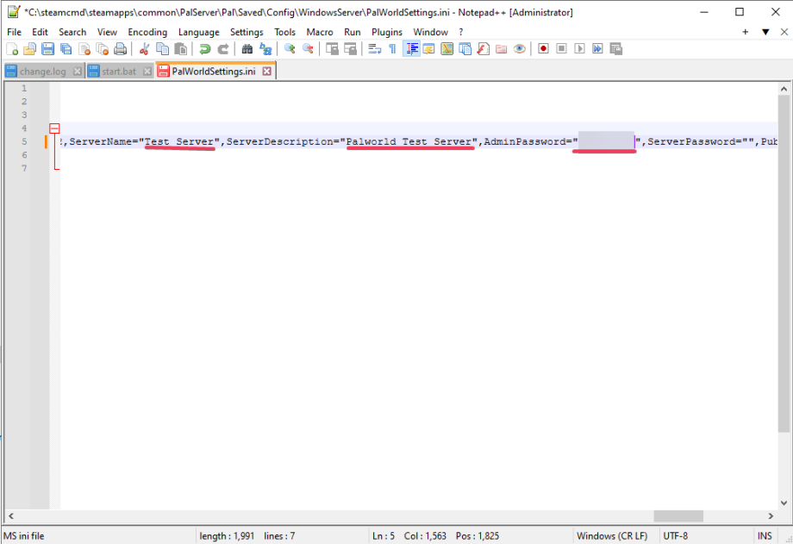Viewport: 793px width, 544px height.
Task: Playback recorded macro via the play icon
Action: 578,49
